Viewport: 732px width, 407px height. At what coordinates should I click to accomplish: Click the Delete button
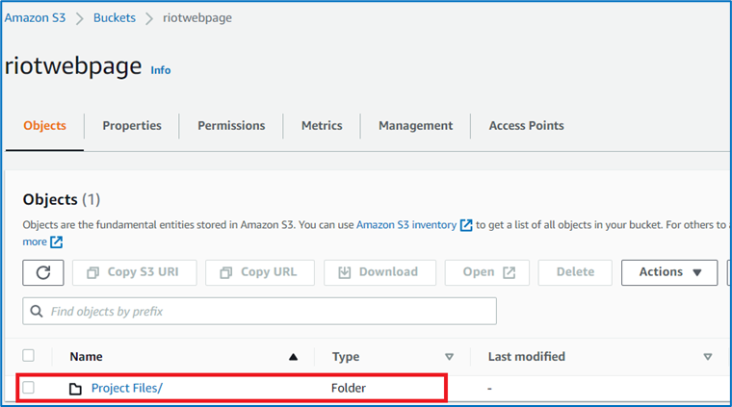tap(575, 272)
